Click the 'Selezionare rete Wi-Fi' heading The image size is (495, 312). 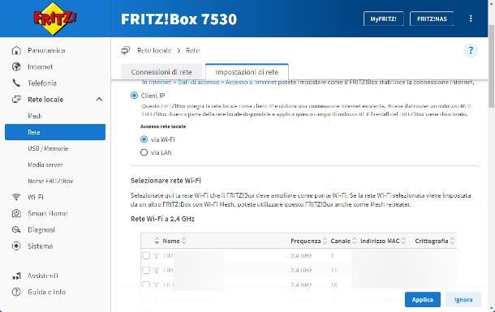coord(166,181)
